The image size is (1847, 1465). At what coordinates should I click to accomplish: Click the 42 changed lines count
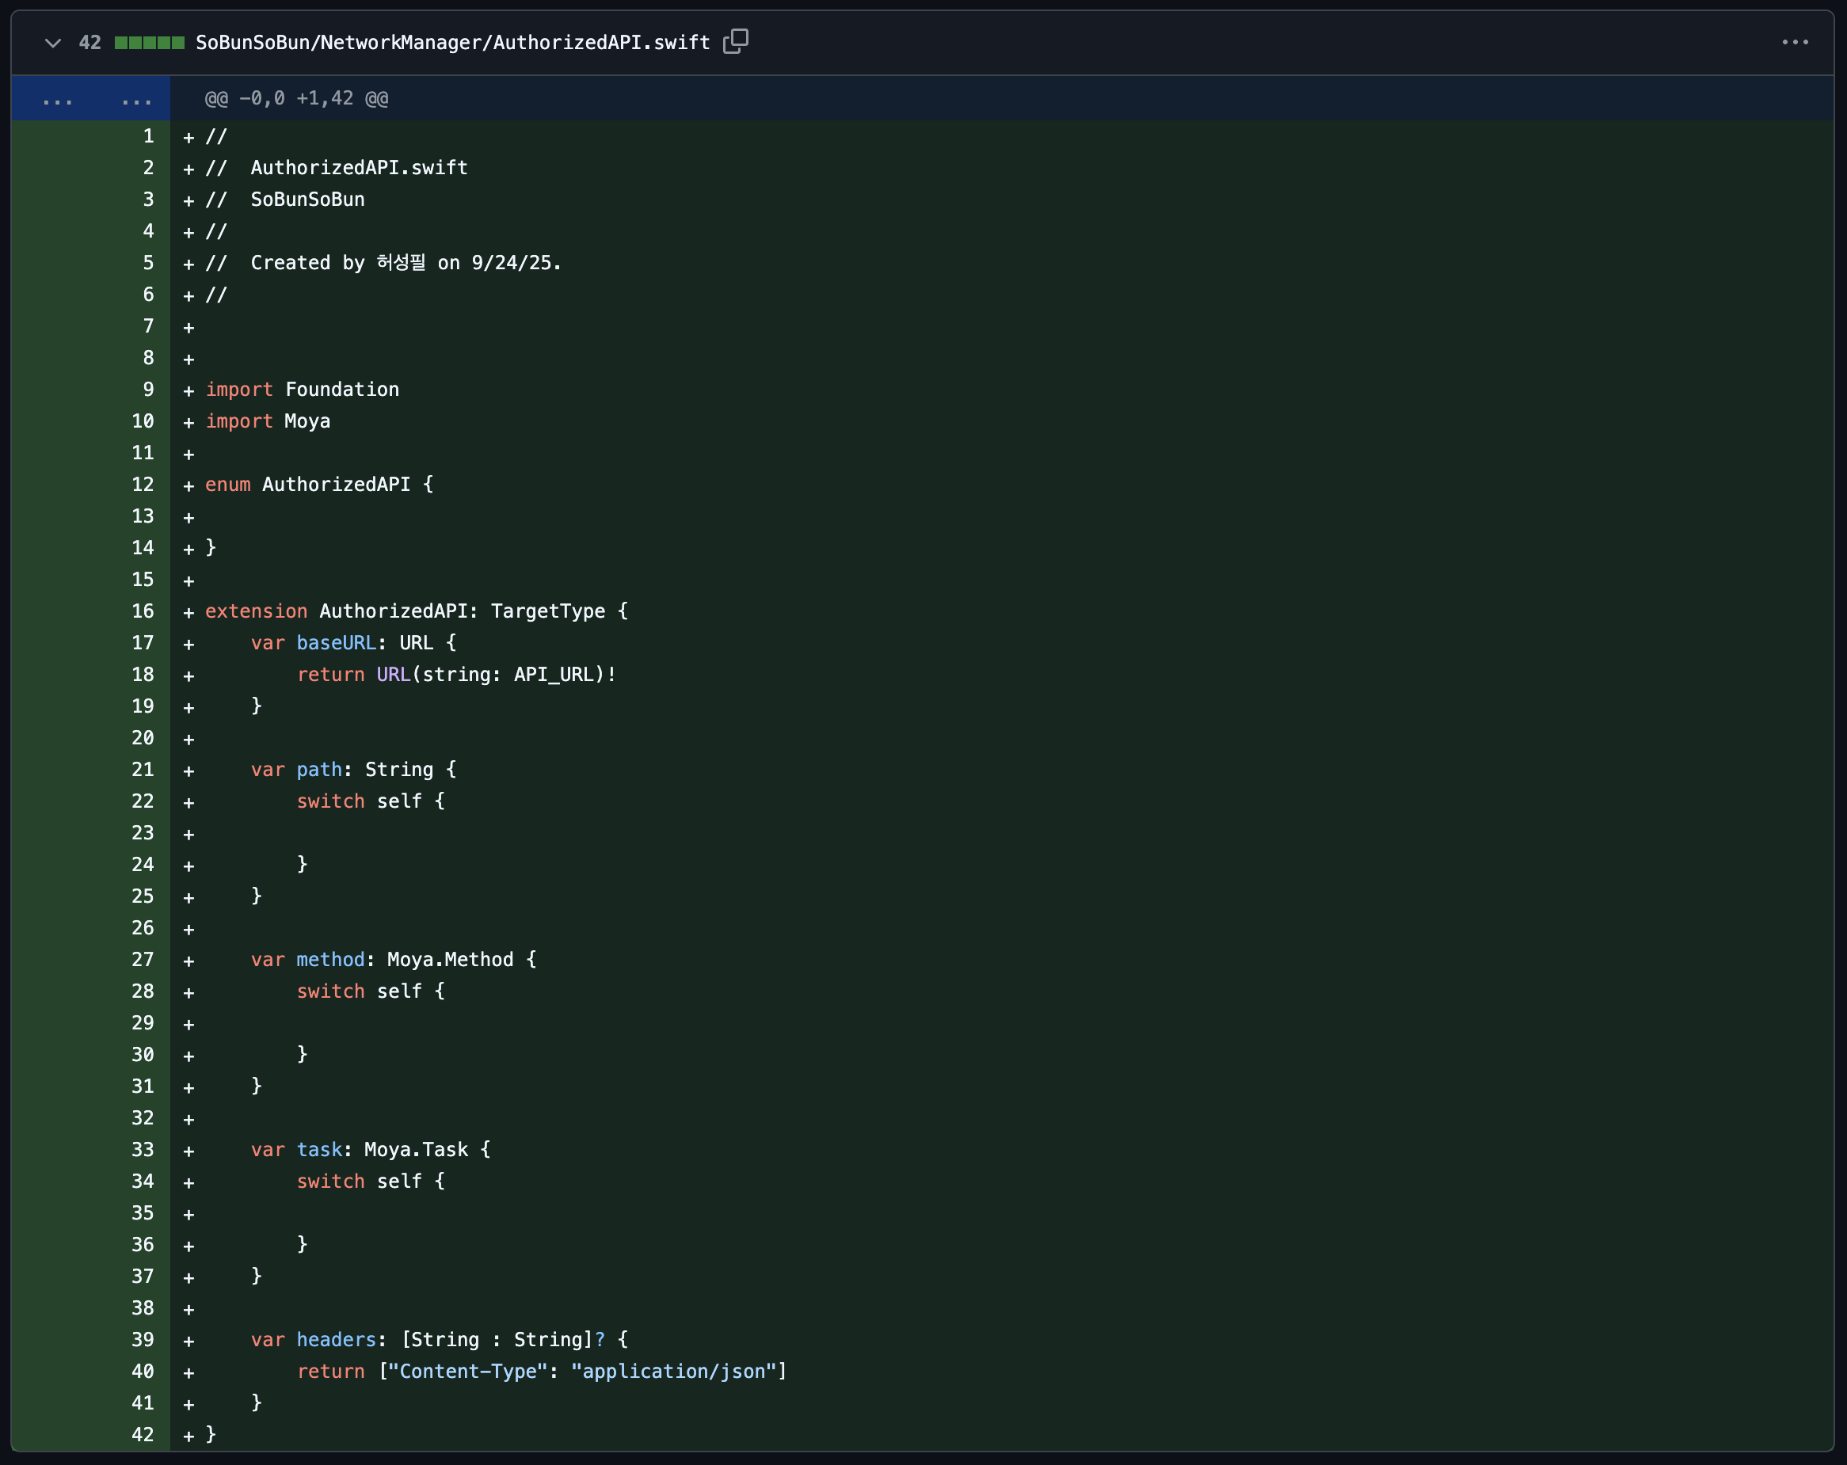click(x=90, y=42)
